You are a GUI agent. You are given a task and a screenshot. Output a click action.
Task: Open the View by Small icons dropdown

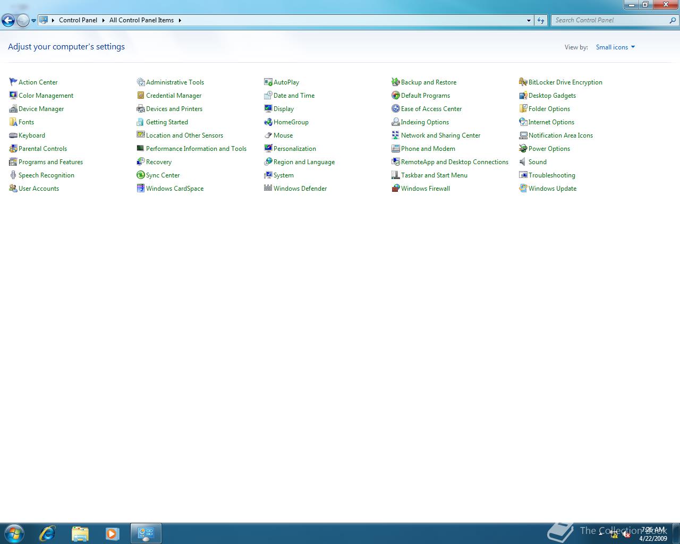pos(615,47)
